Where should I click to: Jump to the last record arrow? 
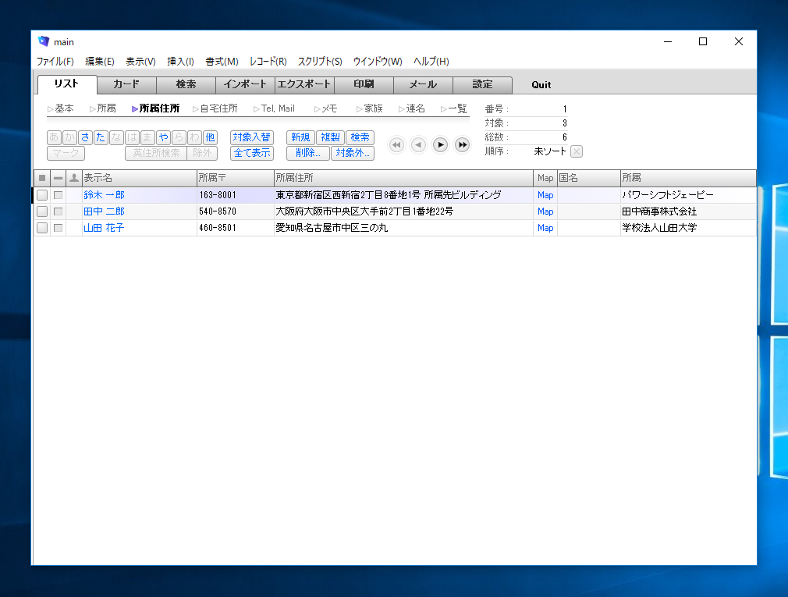463,144
